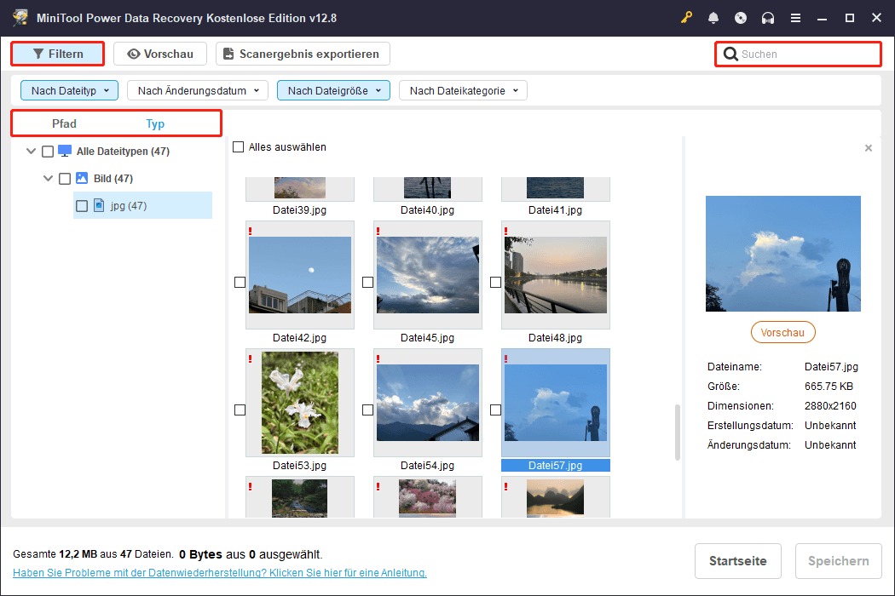The image size is (895, 596).
Task: Click the orange Vorschau button in preview panel
Action: click(x=782, y=333)
